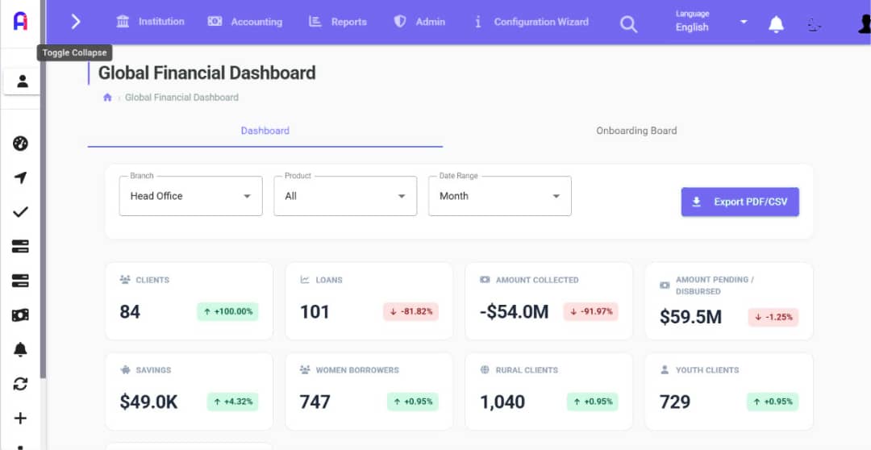
Task: Click the -91.97% badge
Action: click(x=591, y=311)
